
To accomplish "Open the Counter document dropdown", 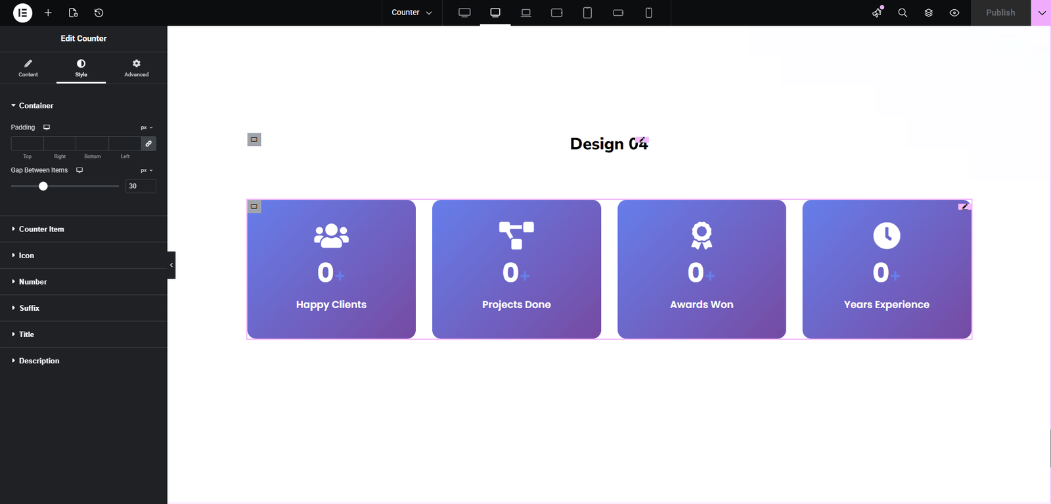I will coord(412,12).
